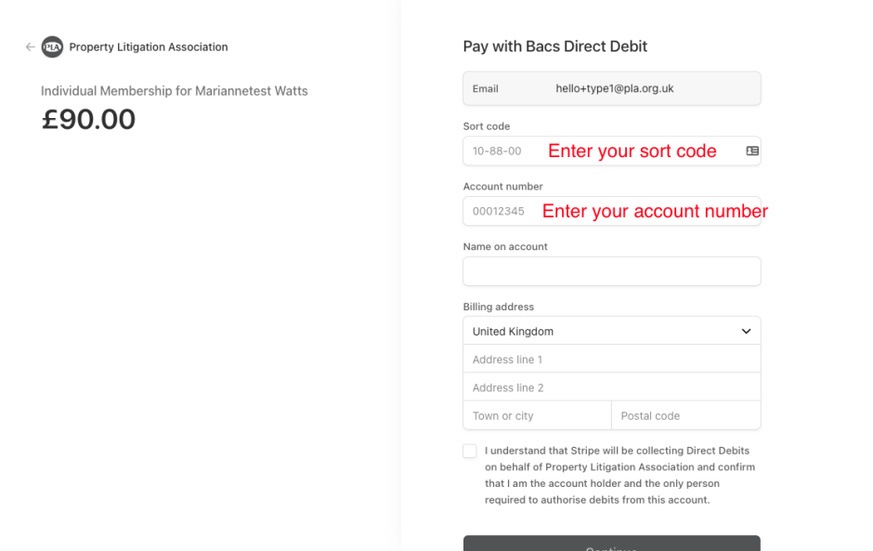Focus the Town or city field
Screen dimensions: 873x551
538,415
